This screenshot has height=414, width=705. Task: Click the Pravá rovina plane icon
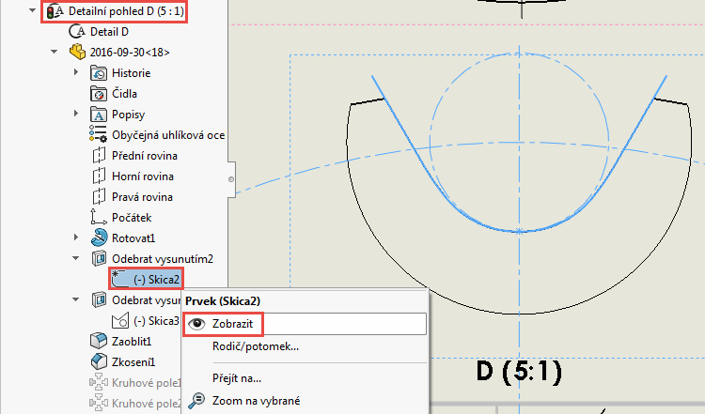click(x=99, y=196)
